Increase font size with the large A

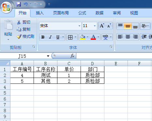[x=102, y=26]
